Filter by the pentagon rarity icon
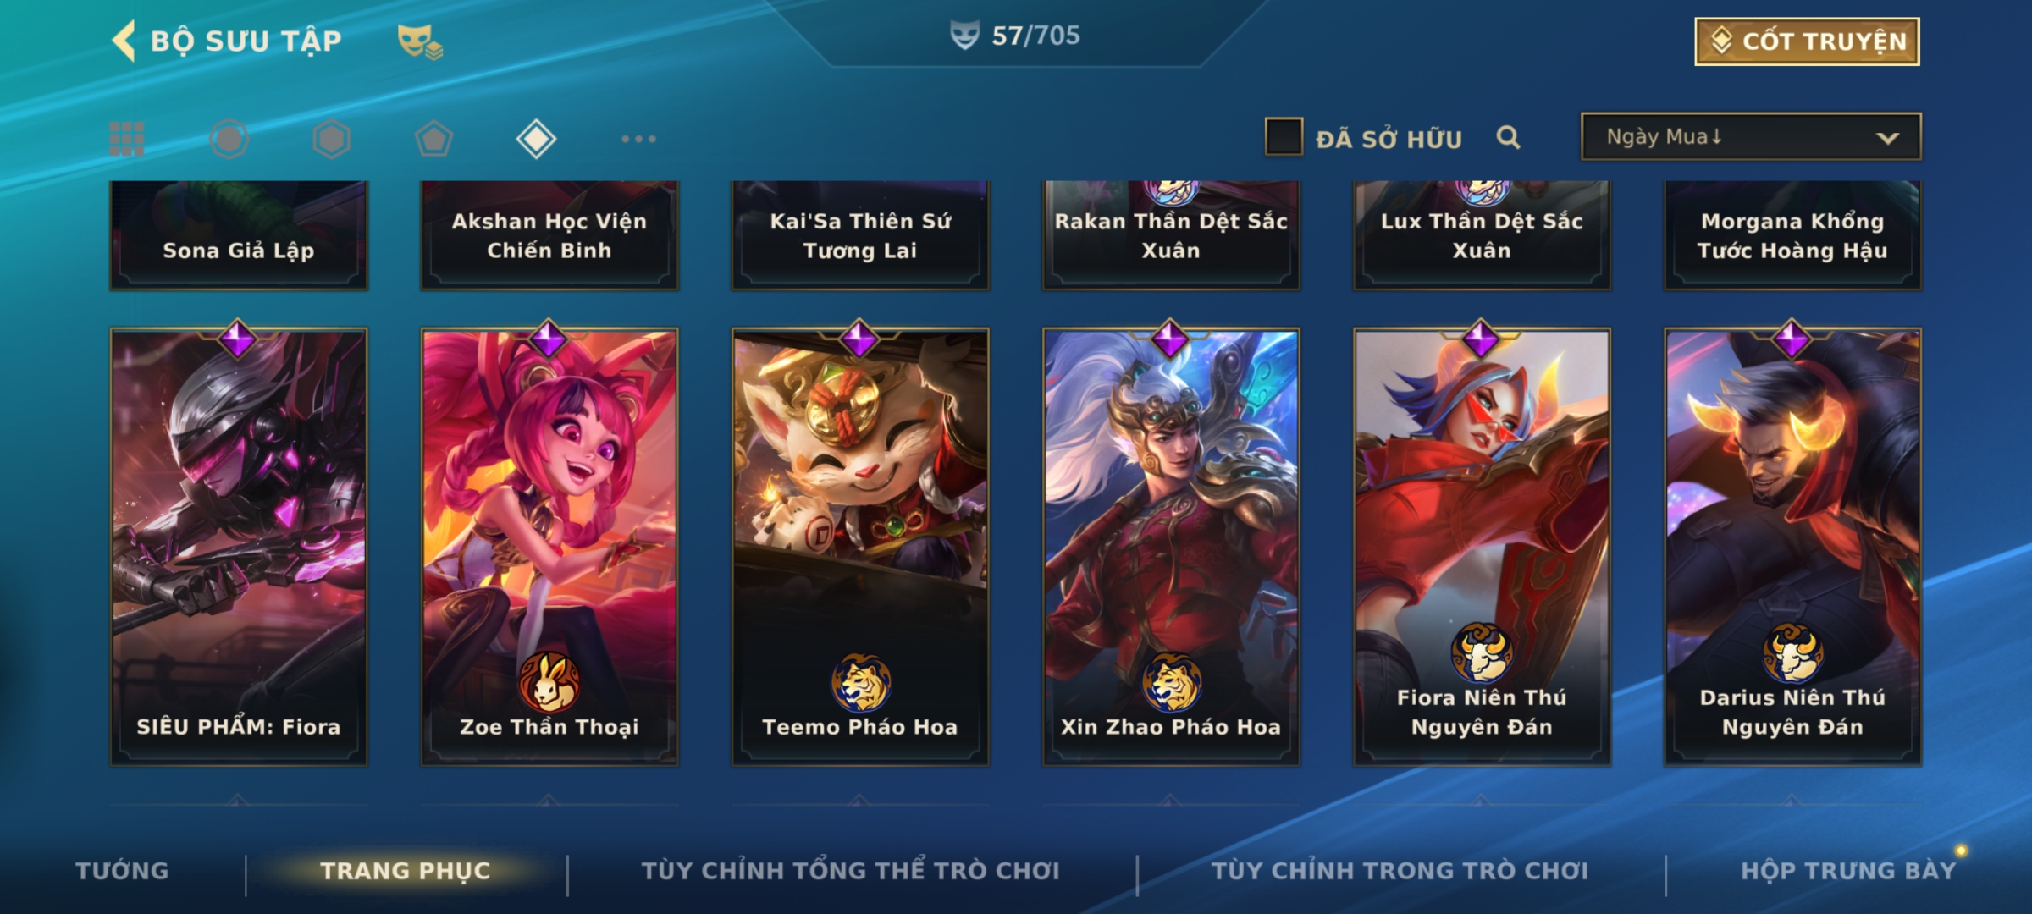 tap(433, 139)
